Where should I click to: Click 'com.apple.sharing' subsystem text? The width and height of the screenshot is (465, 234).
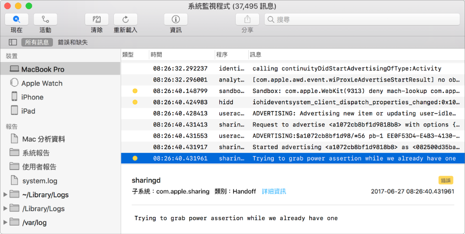point(183,191)
